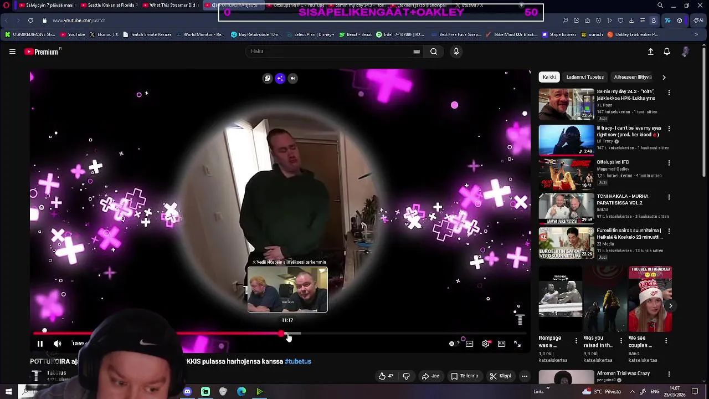Show more filter chips with right arrow
Image resolution: width=709 pixels, height=399 pixels.
(x=664, y=77)
